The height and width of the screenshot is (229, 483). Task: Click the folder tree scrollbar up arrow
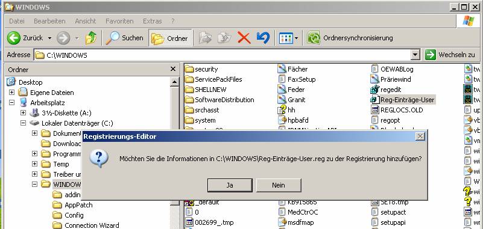(x=174, y=82)
